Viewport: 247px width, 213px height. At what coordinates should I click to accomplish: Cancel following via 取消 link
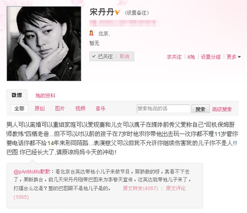(124, 56)
